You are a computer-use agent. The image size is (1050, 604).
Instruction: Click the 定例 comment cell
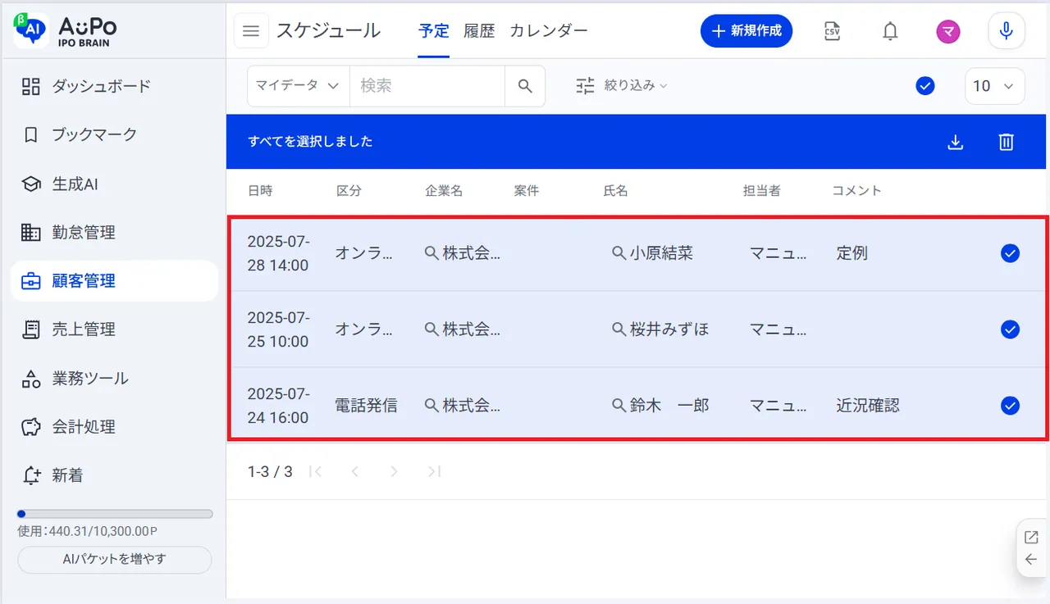click(852, 253)
